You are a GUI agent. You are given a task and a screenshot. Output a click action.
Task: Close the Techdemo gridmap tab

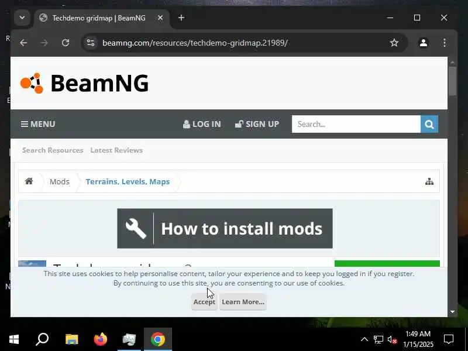(x=160, y=18)
